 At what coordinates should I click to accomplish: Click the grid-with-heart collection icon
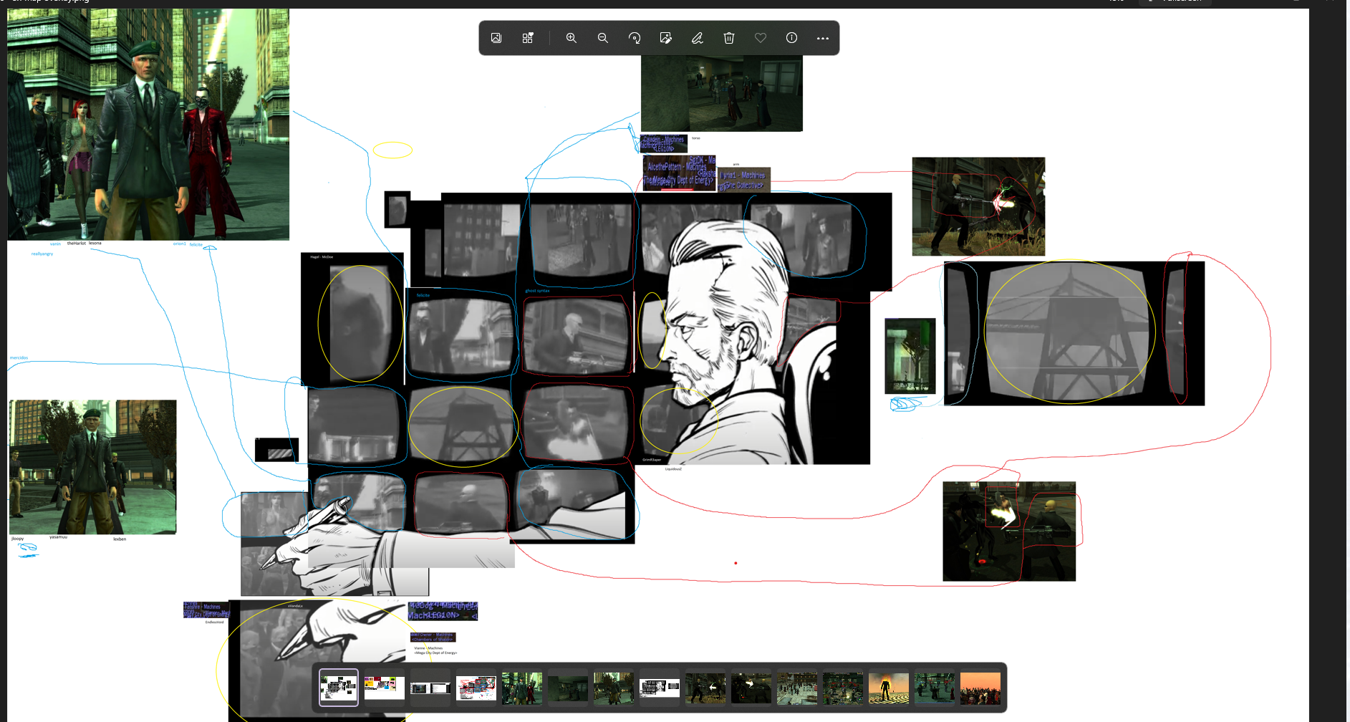[528, 38]
